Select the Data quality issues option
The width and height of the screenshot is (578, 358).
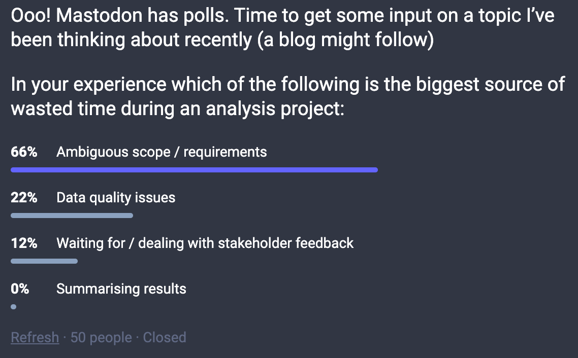point(116,198)
